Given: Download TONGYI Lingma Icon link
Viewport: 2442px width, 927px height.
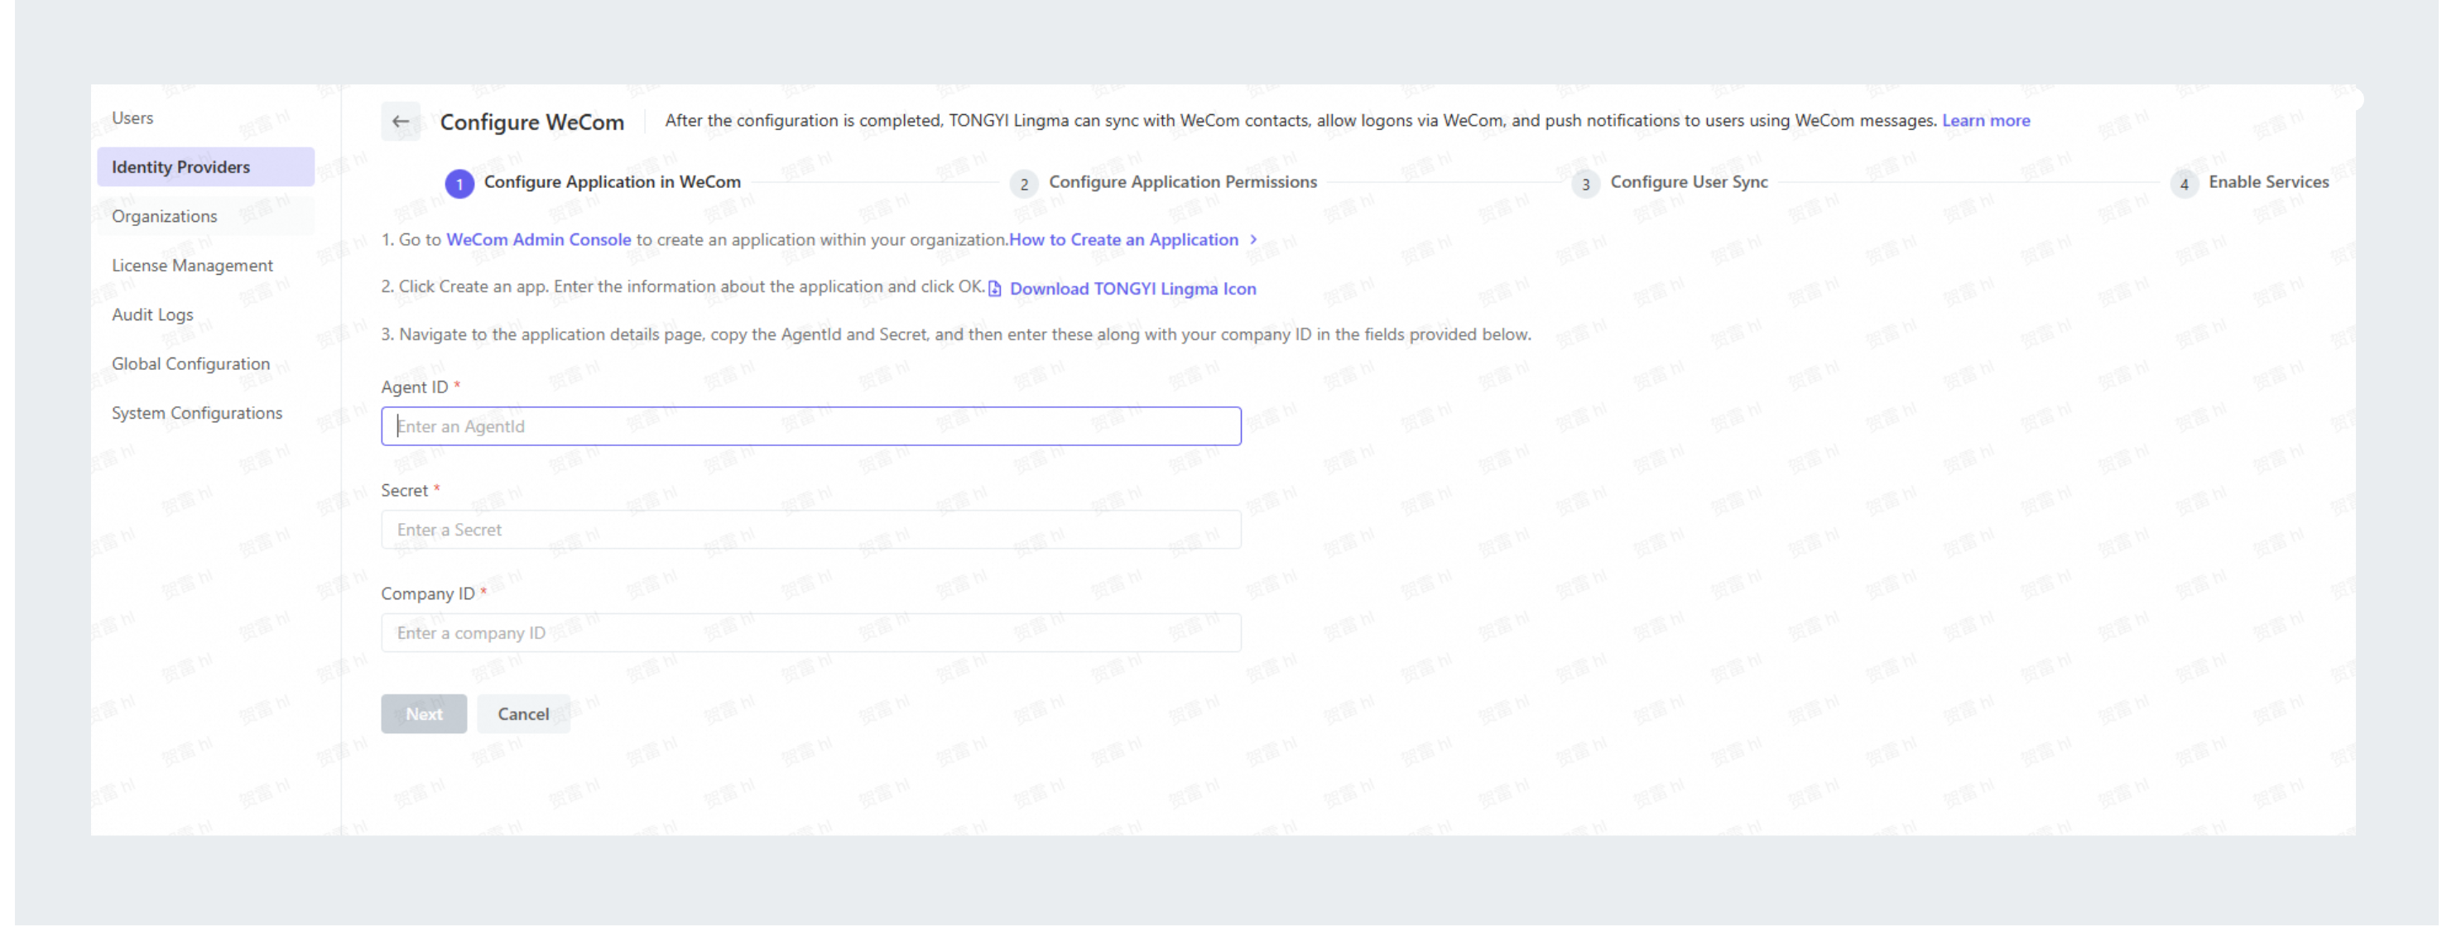Looking at the screenshot, I should [1132, 289].
